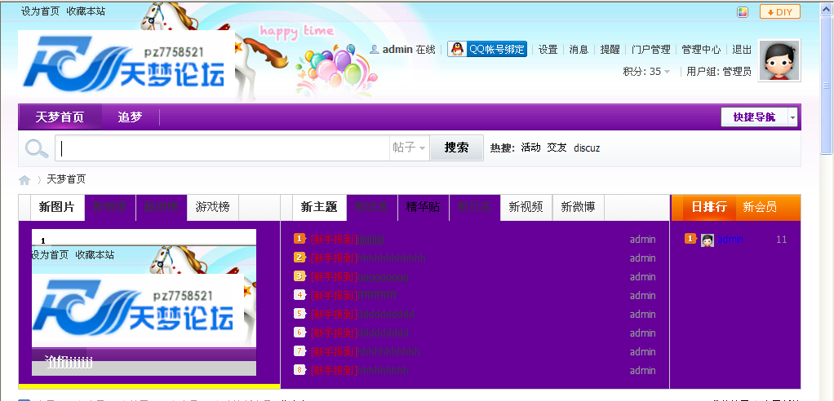
Task: Click the 搜索 search button
Action: 456,148
